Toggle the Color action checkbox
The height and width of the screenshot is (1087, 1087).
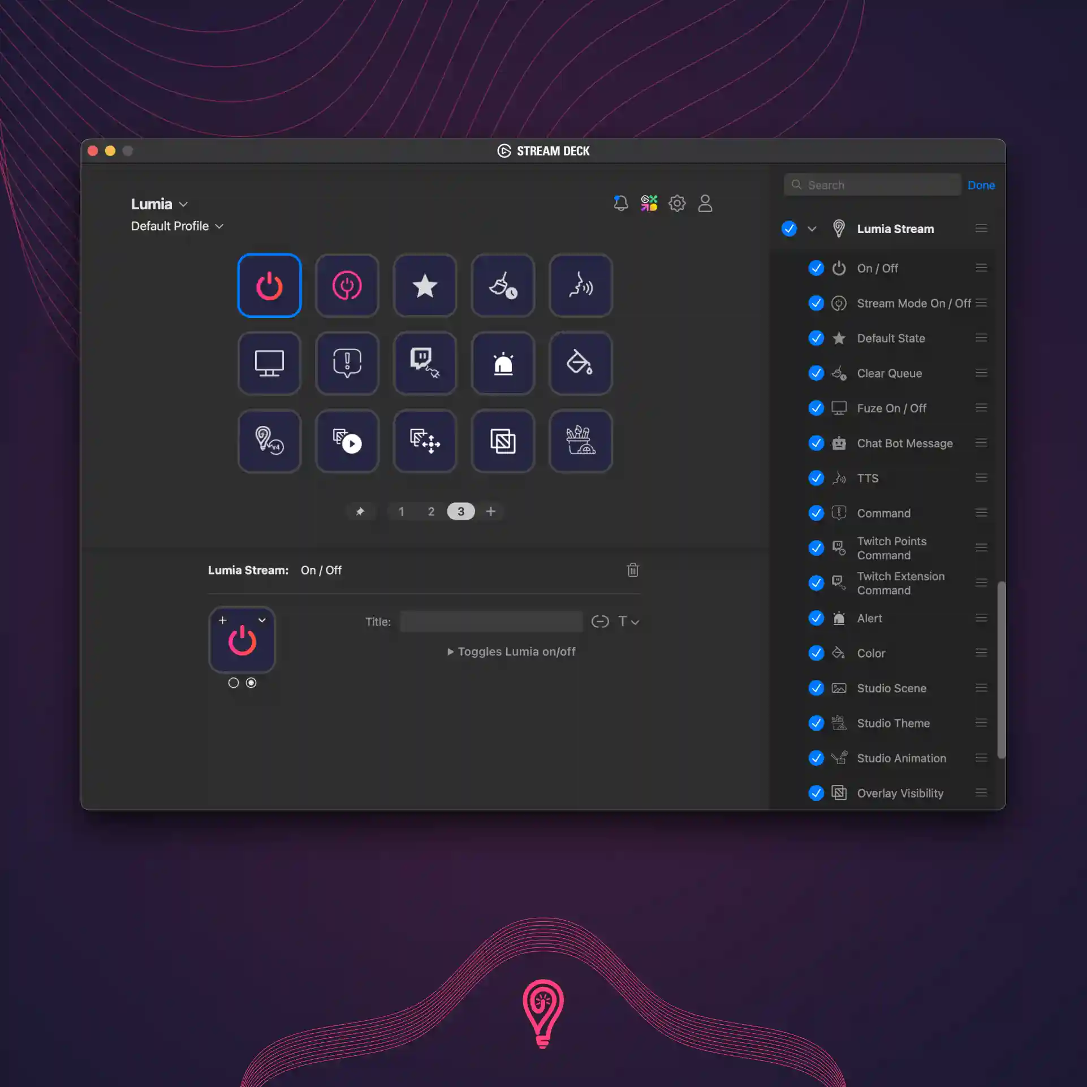click(x=816, y=653)
